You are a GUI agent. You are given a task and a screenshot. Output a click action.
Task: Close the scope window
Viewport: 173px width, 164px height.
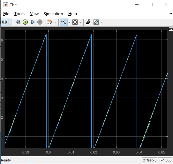(166, 5)
